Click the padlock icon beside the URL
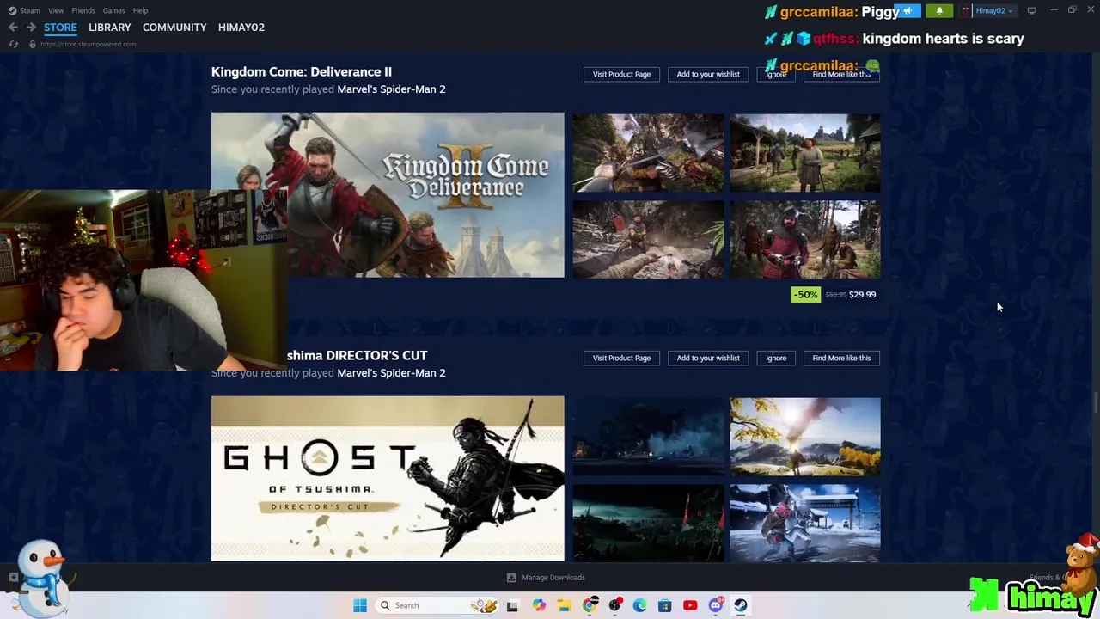The width and height of the screenshot is (1100, 619). [33, 44]
